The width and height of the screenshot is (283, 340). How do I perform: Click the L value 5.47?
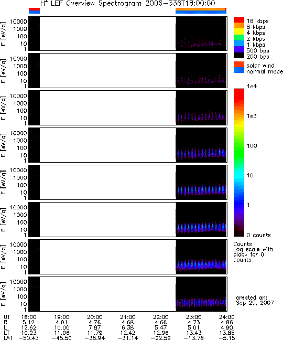point(161,327)
